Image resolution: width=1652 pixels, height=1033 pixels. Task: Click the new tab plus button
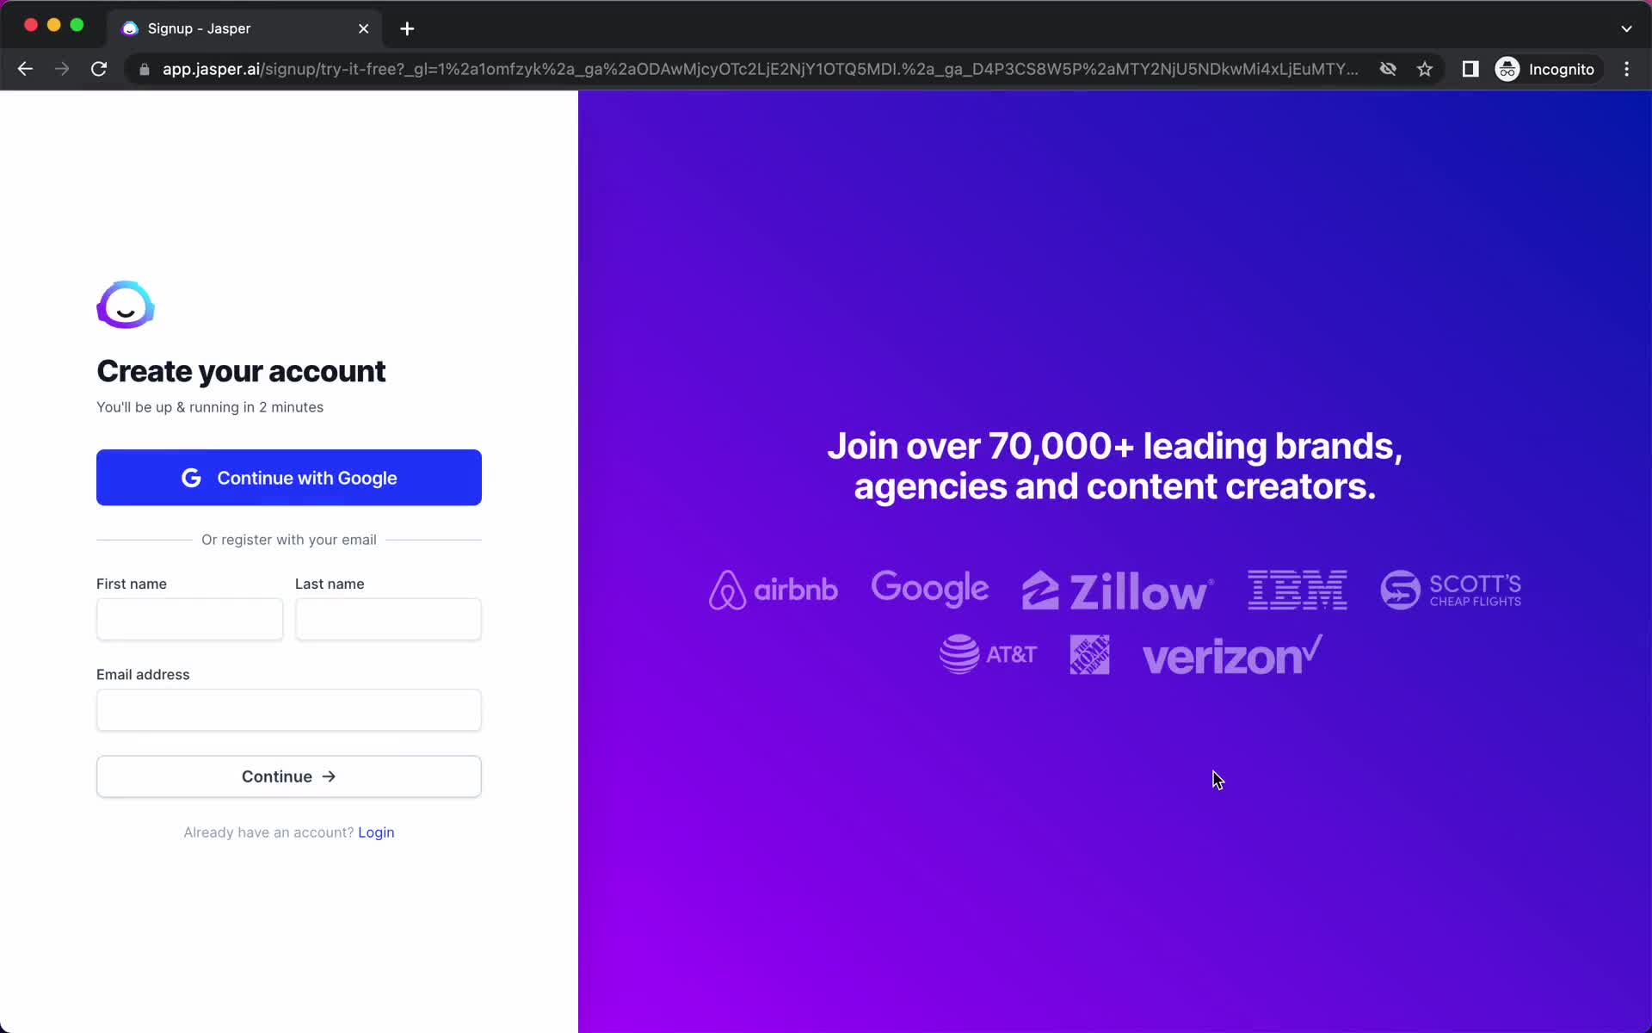coord(407,28)
